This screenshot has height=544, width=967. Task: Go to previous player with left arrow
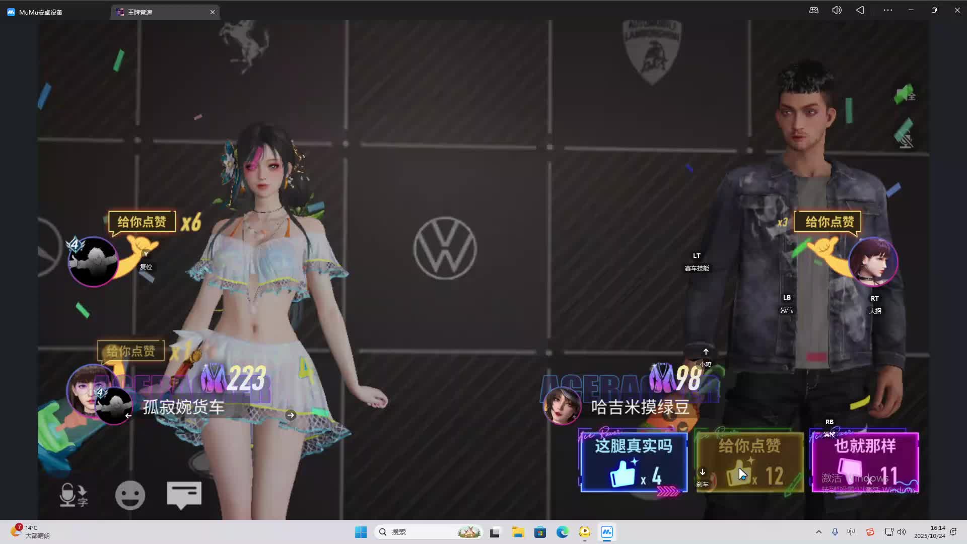[x=128, y=416]
